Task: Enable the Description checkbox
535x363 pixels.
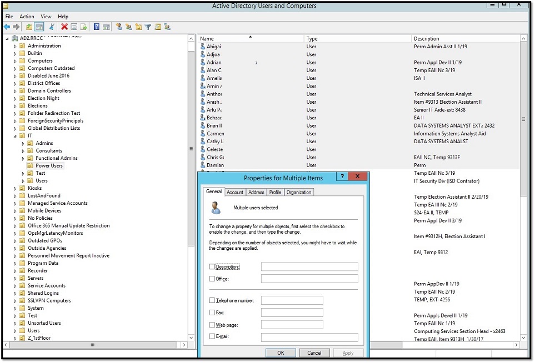Action: click(212, 266)
